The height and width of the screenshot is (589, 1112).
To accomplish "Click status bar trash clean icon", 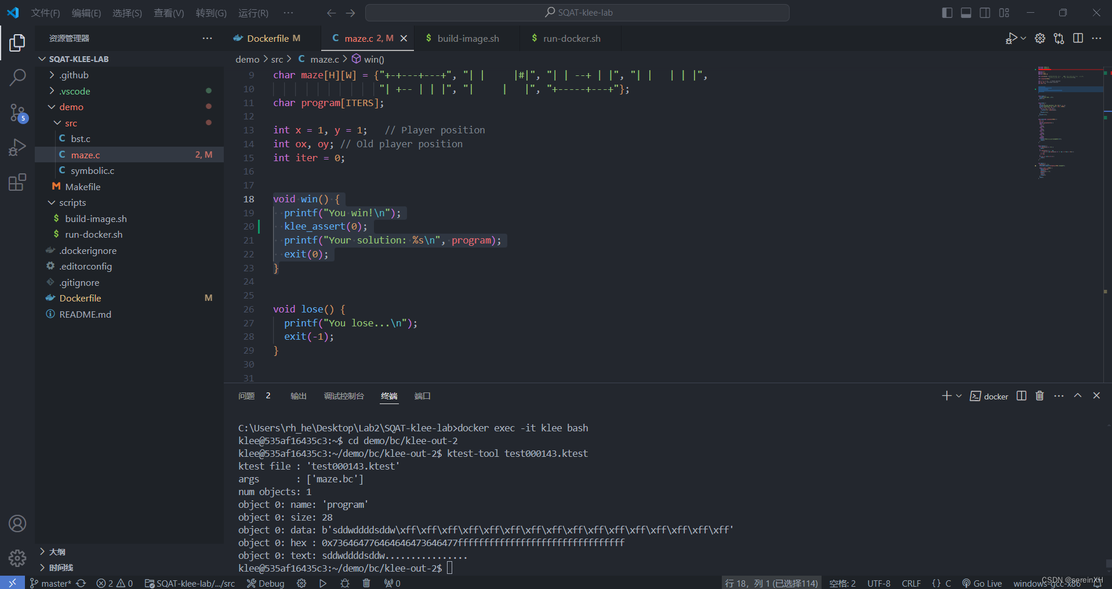I will [366, 583].
